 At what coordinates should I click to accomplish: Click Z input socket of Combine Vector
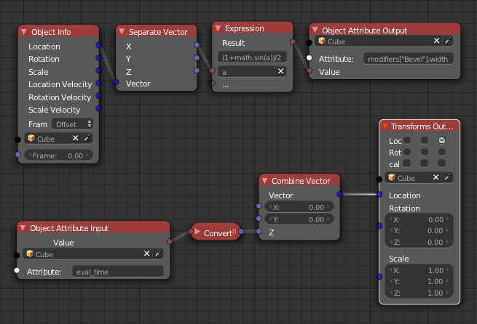point(259,231)
